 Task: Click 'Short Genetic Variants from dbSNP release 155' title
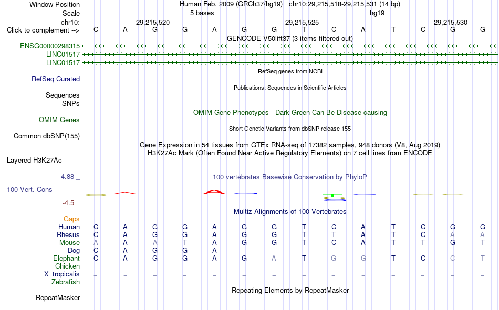click(290, 129)
